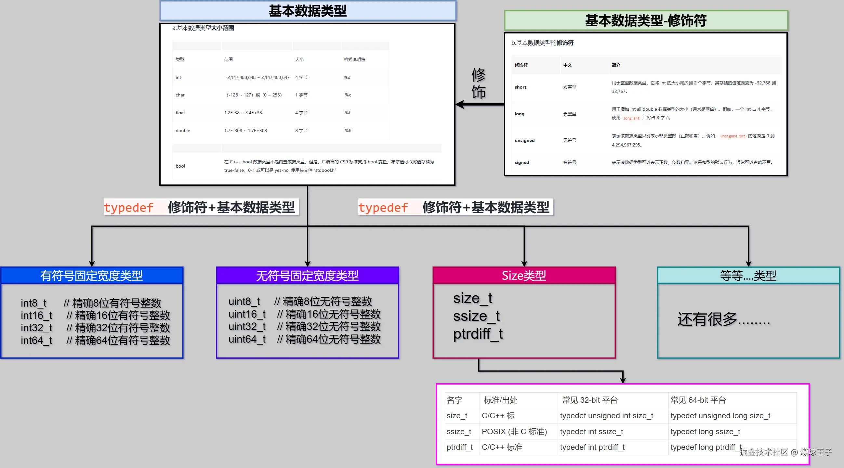Open the 有符号固定宽度类型 blue box
The width and height of the screenshot is (844, 468).
point(92,275)
